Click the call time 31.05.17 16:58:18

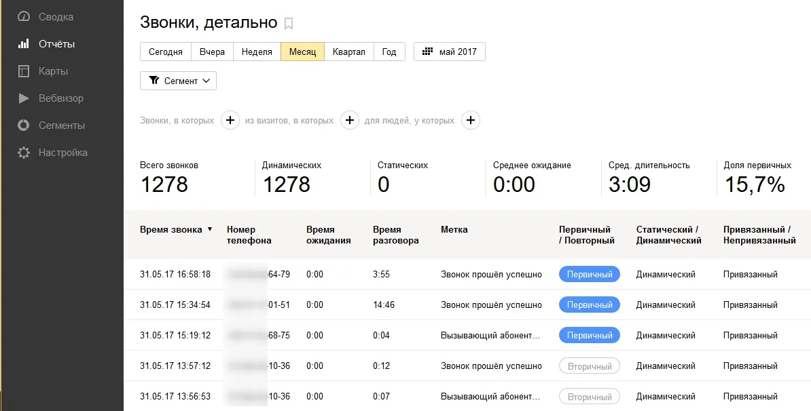pyautogui.click(x=175, y=274)
